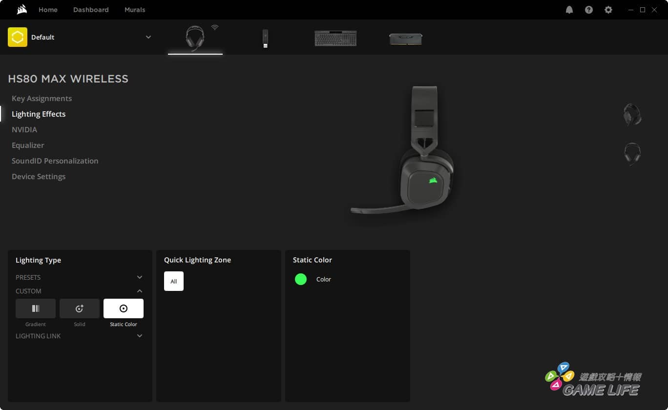The image size is (668, 410).
Task: Click the Corsair sails logo icon
Action: 21,10
